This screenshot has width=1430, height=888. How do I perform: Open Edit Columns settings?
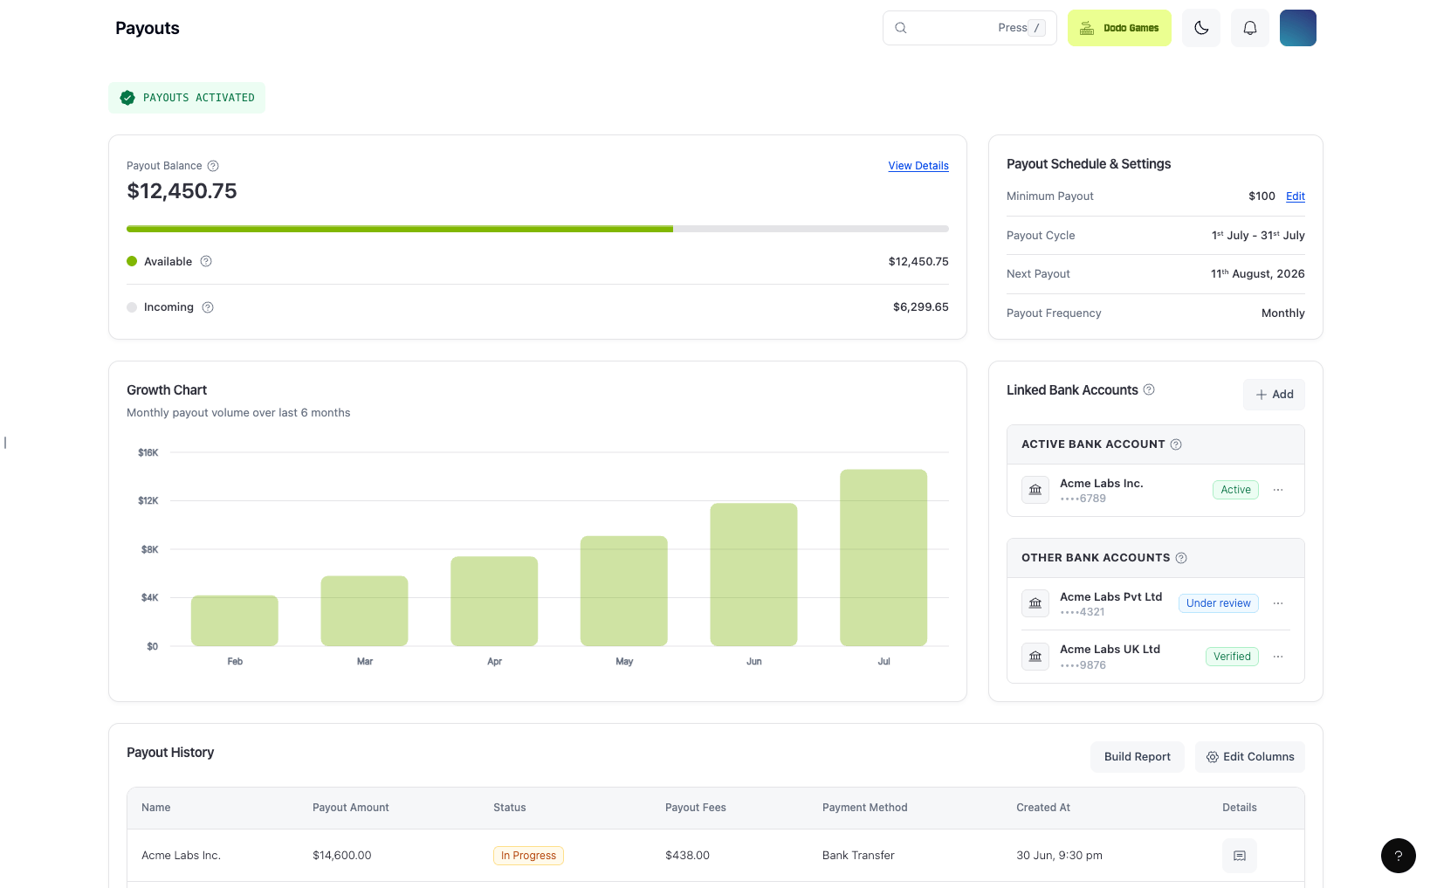click(x=1250, y=757)
